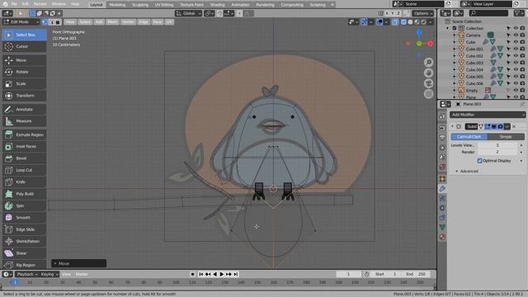Activate the Move tool
Image resolution: width=528 pixels, height=297 pixels.
[x=24, y=60]
